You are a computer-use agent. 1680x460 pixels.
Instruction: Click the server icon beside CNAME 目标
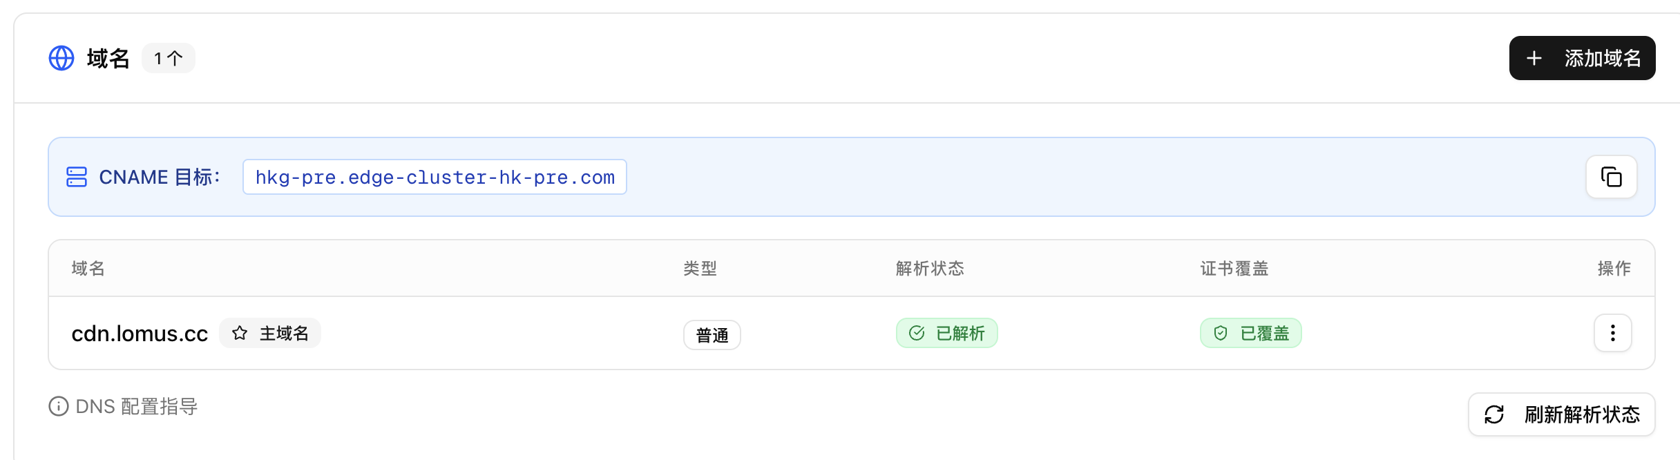77,177
